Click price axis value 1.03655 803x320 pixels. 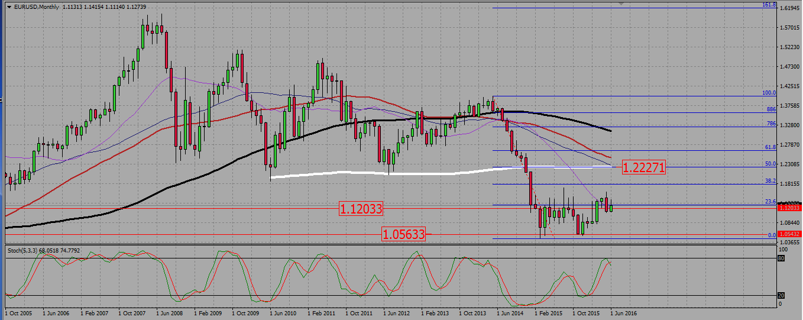pyautogui.click(x=791, y=243)
